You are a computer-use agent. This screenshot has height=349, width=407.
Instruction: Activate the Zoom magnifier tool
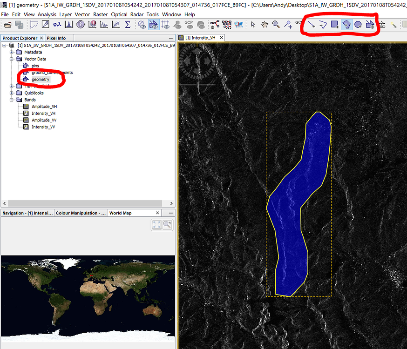276,25
